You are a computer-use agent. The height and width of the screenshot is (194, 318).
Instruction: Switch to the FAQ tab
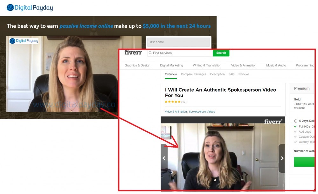pyautogui.click(x=232, y=74)
